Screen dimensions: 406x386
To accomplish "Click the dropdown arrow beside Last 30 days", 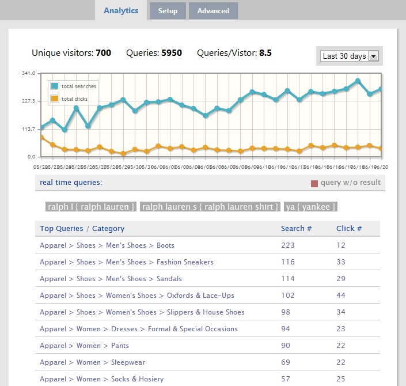I will pos(373,56).
